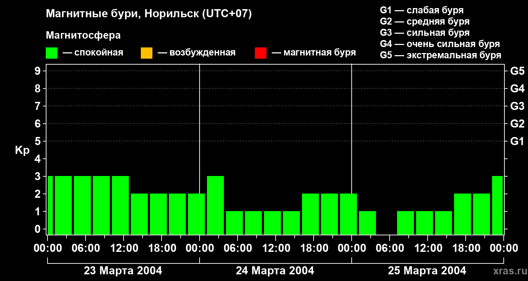
Task: Click the red 'магнитная буря' legend swatch
Action: pos(260,53)
